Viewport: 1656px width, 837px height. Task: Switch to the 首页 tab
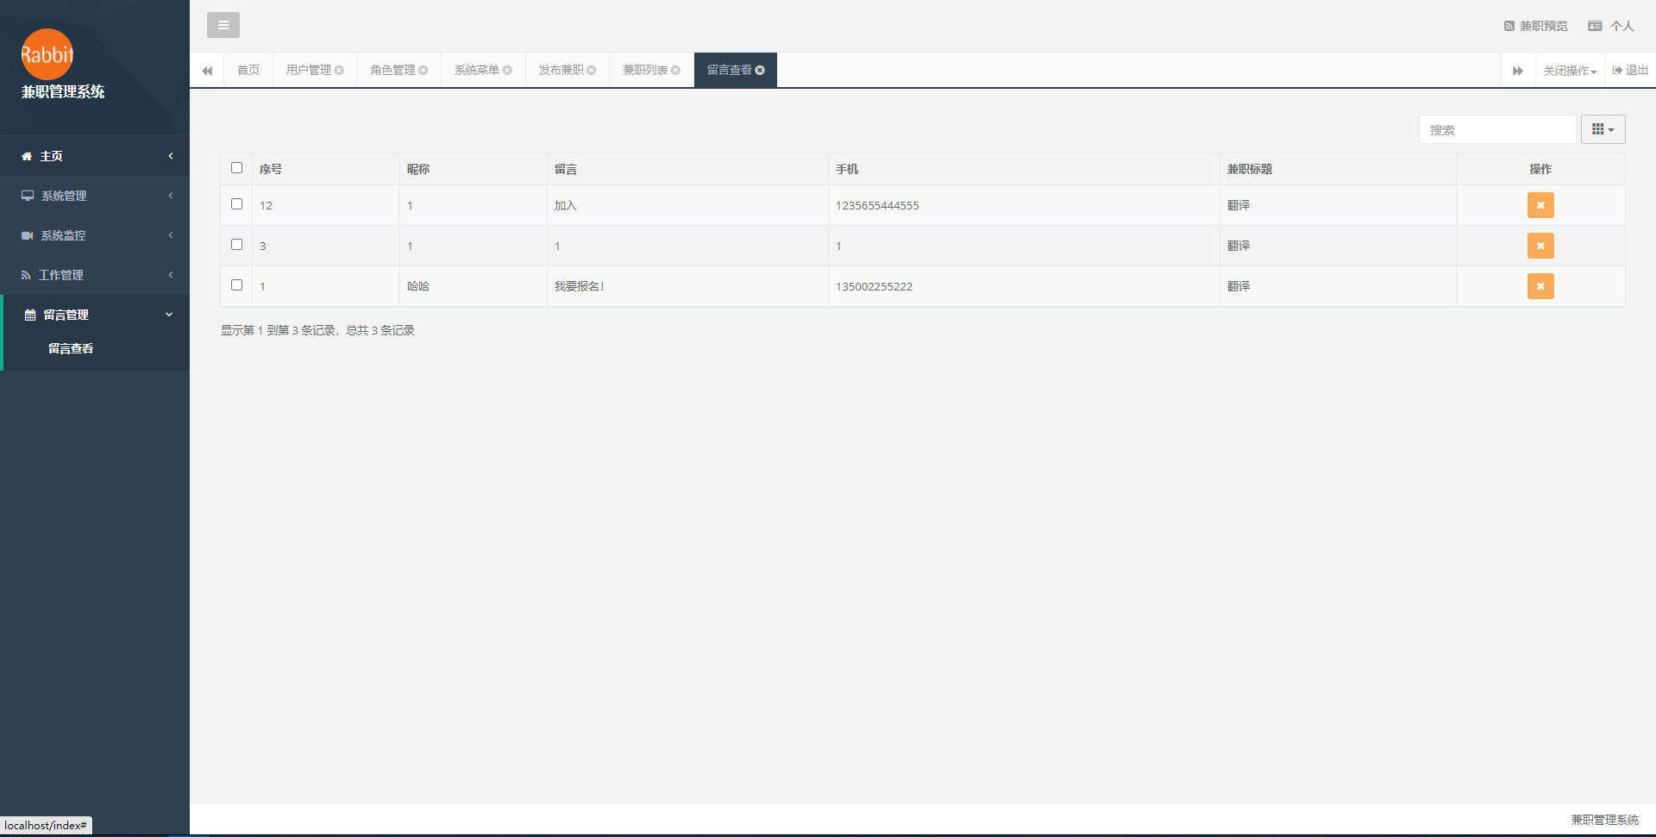[248, 70]
